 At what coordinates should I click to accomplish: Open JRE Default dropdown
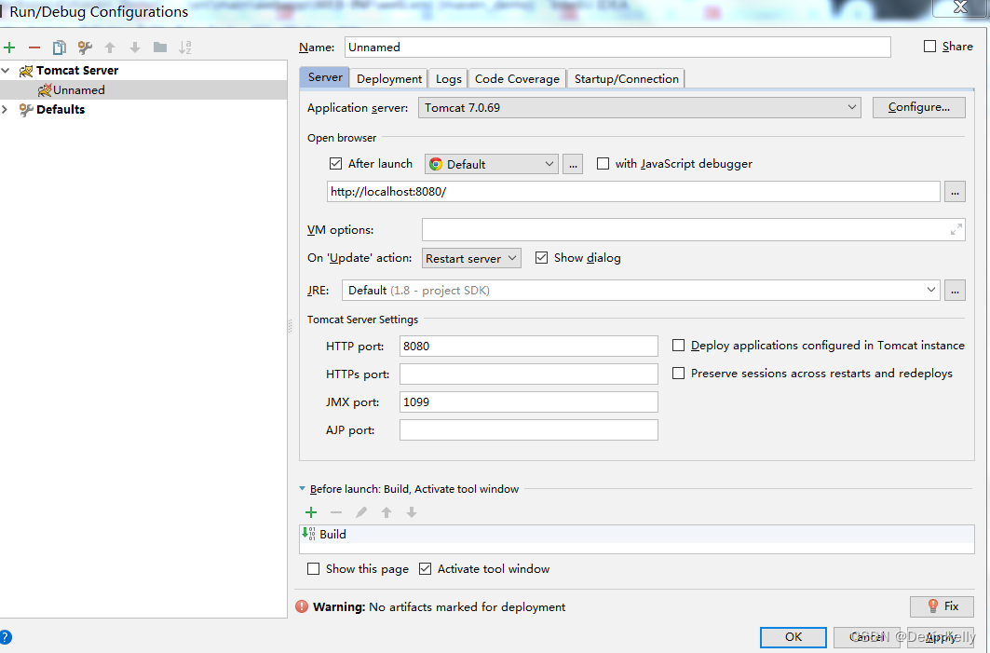(641, 291)
